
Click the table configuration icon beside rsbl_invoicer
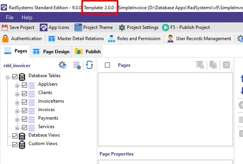click(77, 65)
